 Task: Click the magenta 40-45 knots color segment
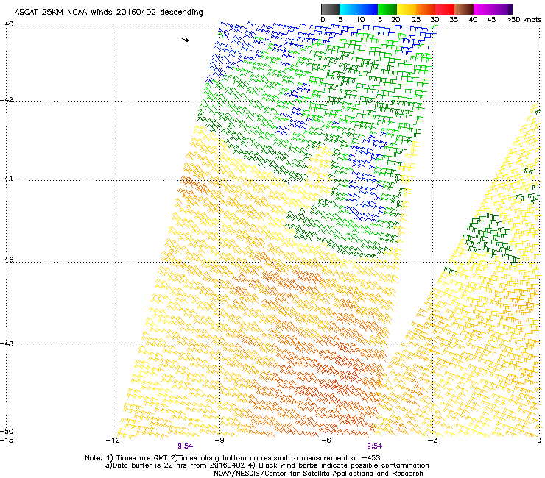pyautogui.click(x=483, y=9)
